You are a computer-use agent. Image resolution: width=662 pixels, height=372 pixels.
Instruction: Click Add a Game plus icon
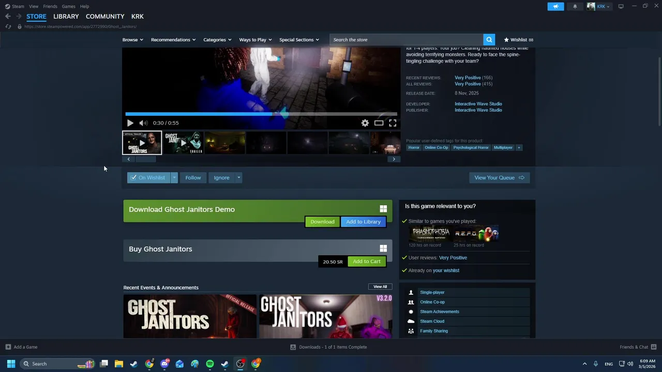click(8, 347)
